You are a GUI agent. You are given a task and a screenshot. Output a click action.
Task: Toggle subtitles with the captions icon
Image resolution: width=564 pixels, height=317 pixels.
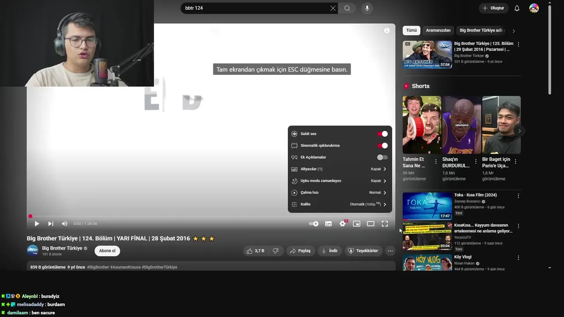tap(328, 224)
